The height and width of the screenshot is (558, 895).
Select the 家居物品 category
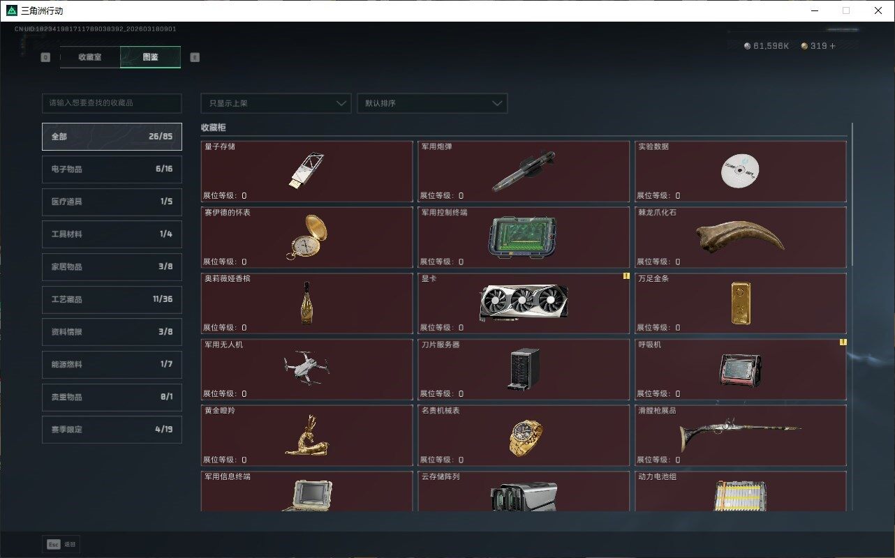112,267
